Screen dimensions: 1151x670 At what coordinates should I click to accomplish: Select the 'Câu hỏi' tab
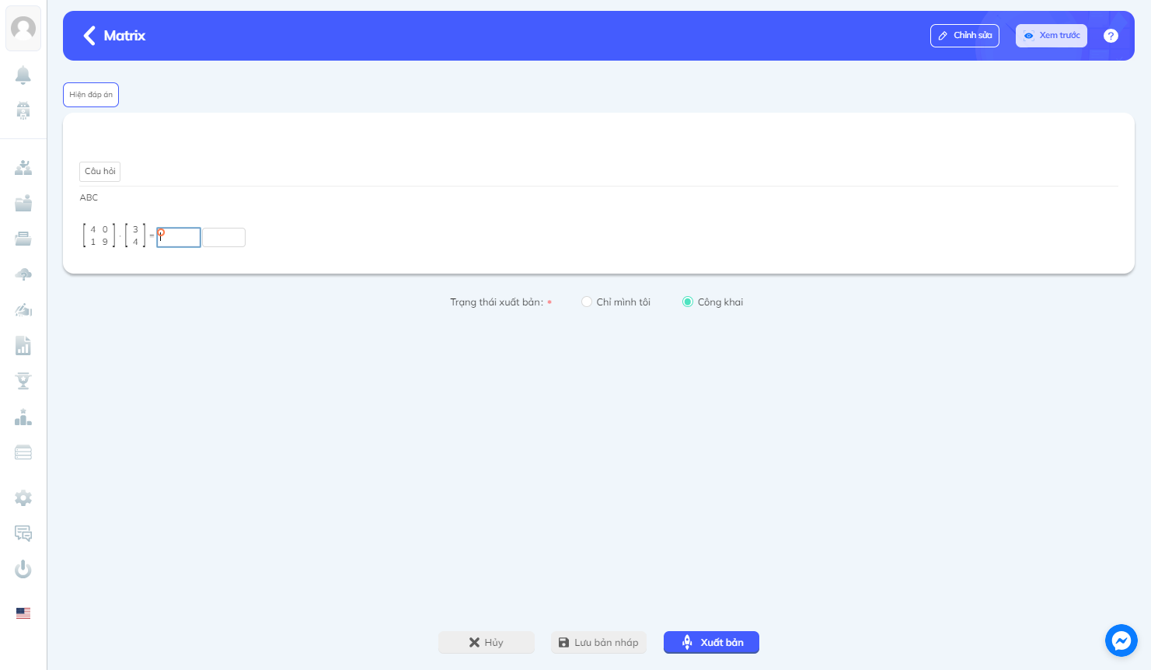(x=100, y=171)
